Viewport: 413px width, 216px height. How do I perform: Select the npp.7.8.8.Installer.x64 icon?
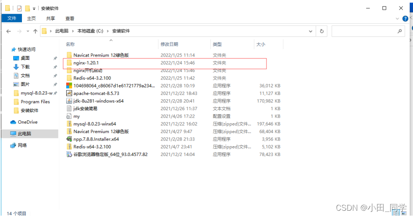[69, 139]
